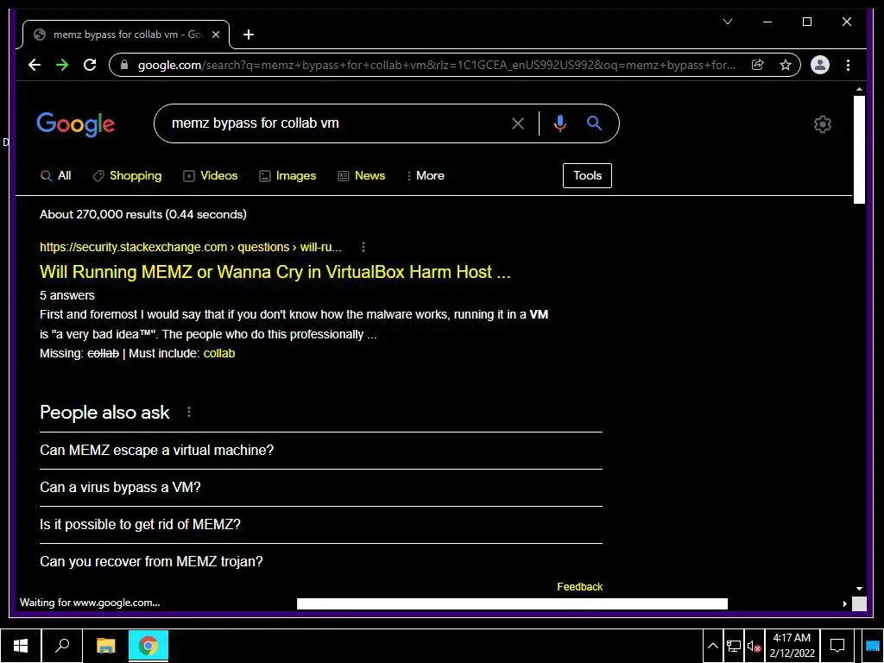
Task: Click '5 answers' text under result
Action: 67,295
